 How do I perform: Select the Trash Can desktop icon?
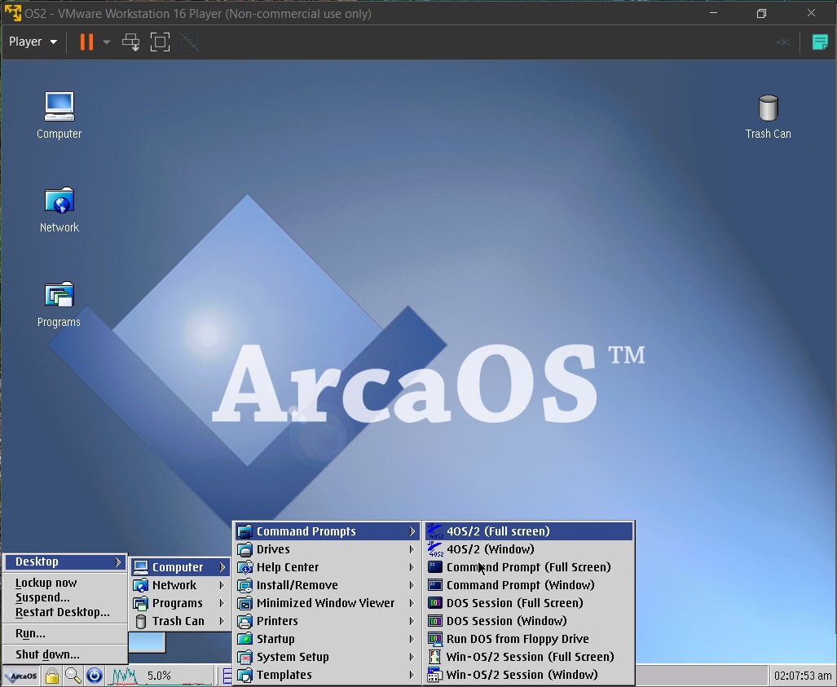pos(769,117)
